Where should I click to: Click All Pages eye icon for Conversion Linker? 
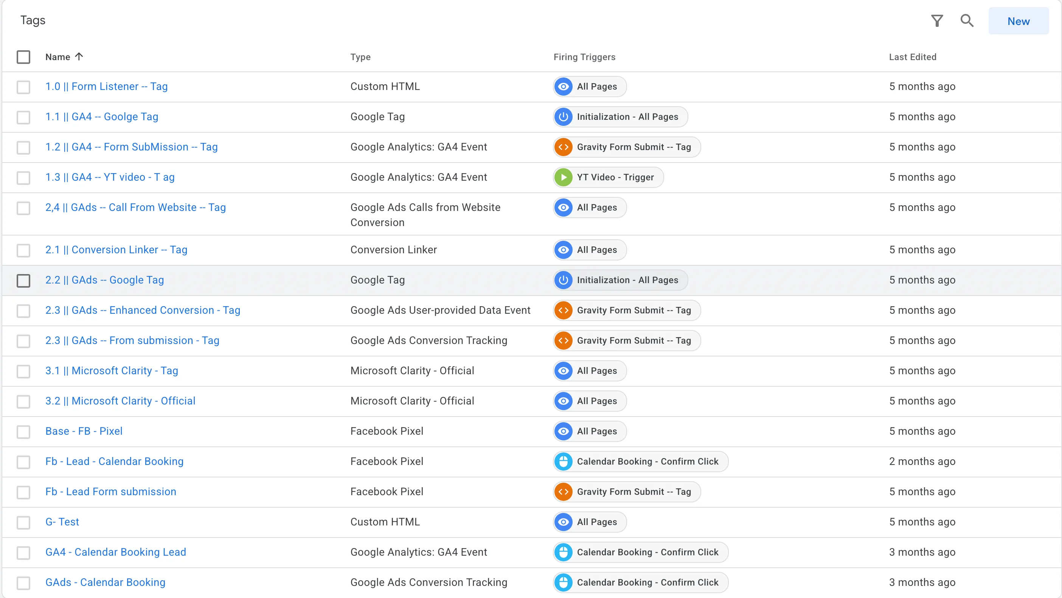(563, 250)
